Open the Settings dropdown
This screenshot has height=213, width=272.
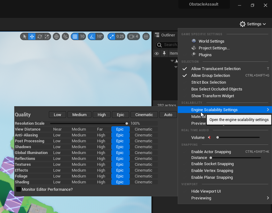pos(253,24)
